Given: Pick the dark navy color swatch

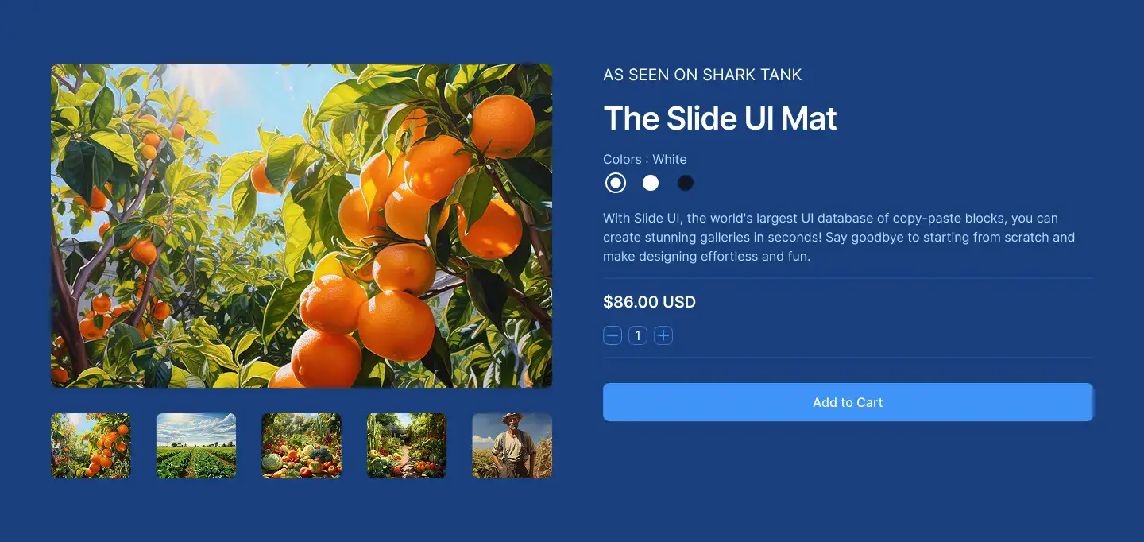Looking at the screenshot, I should click(686, 183).
